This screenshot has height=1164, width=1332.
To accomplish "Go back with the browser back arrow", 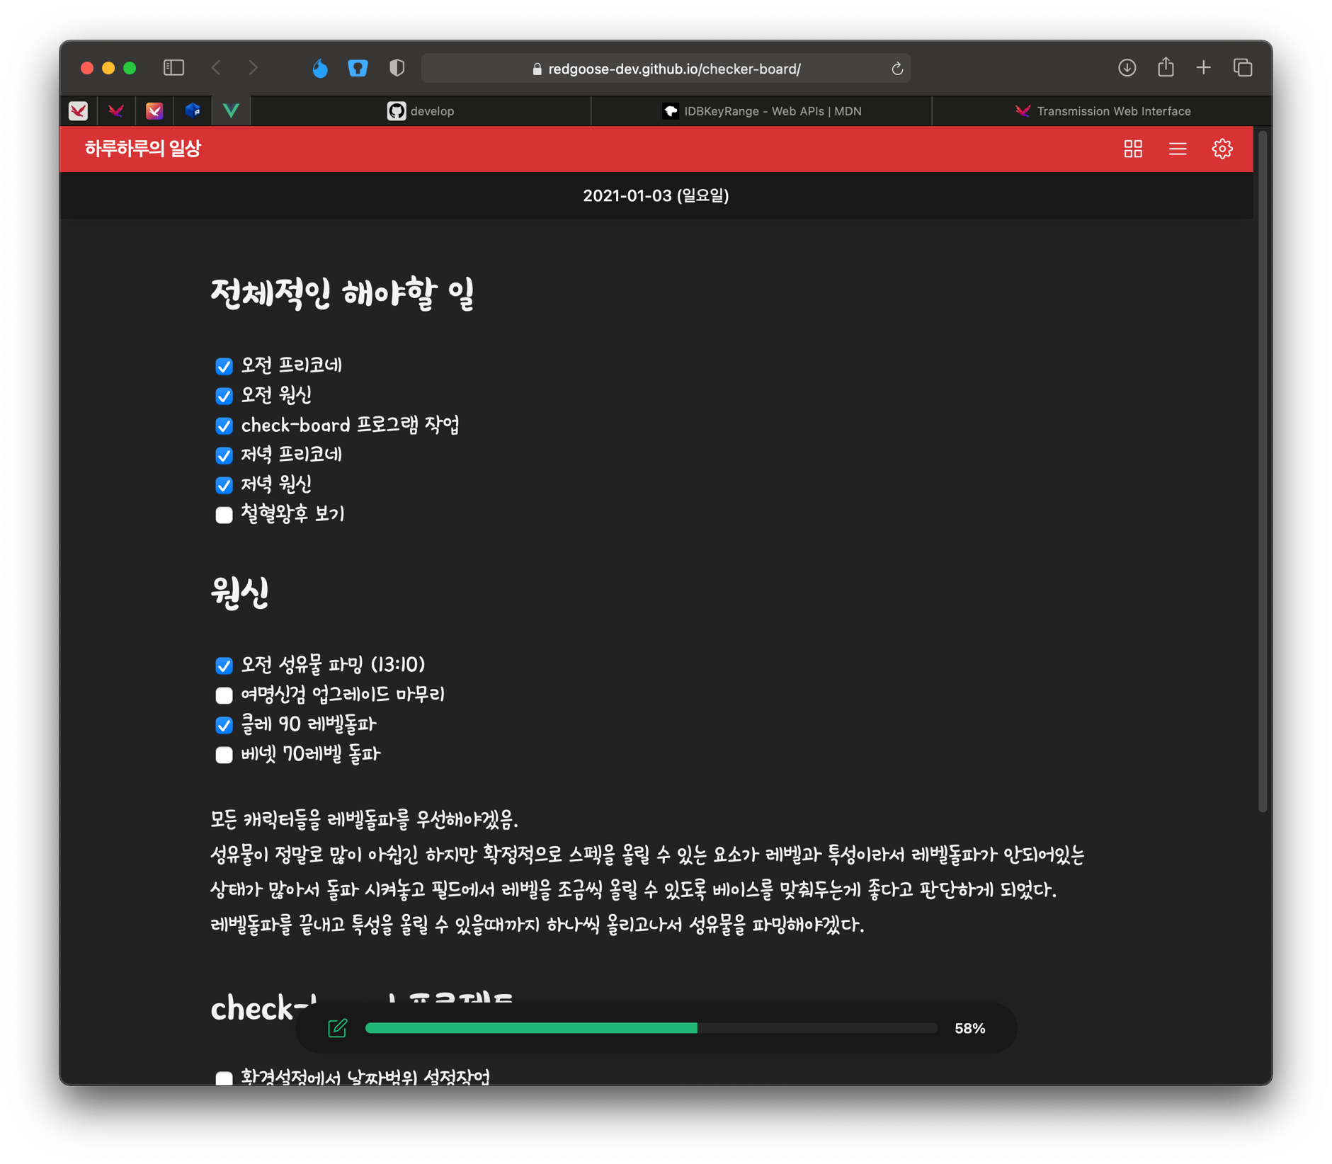I will click(216, 68).
